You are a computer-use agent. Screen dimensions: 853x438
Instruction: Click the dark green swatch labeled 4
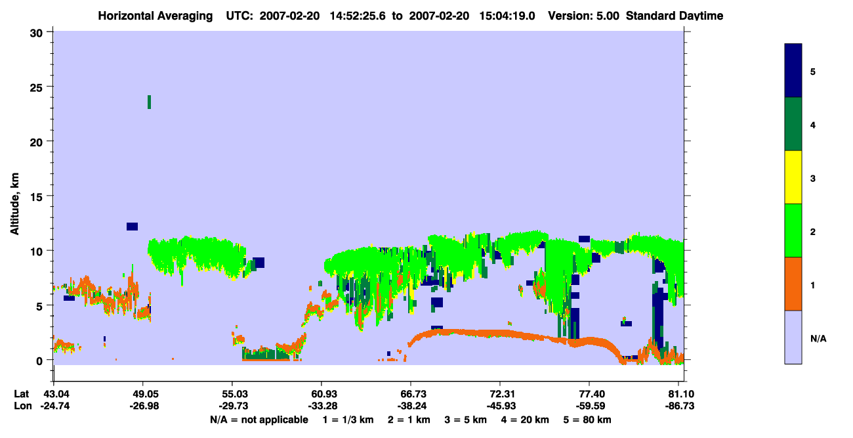793,124
